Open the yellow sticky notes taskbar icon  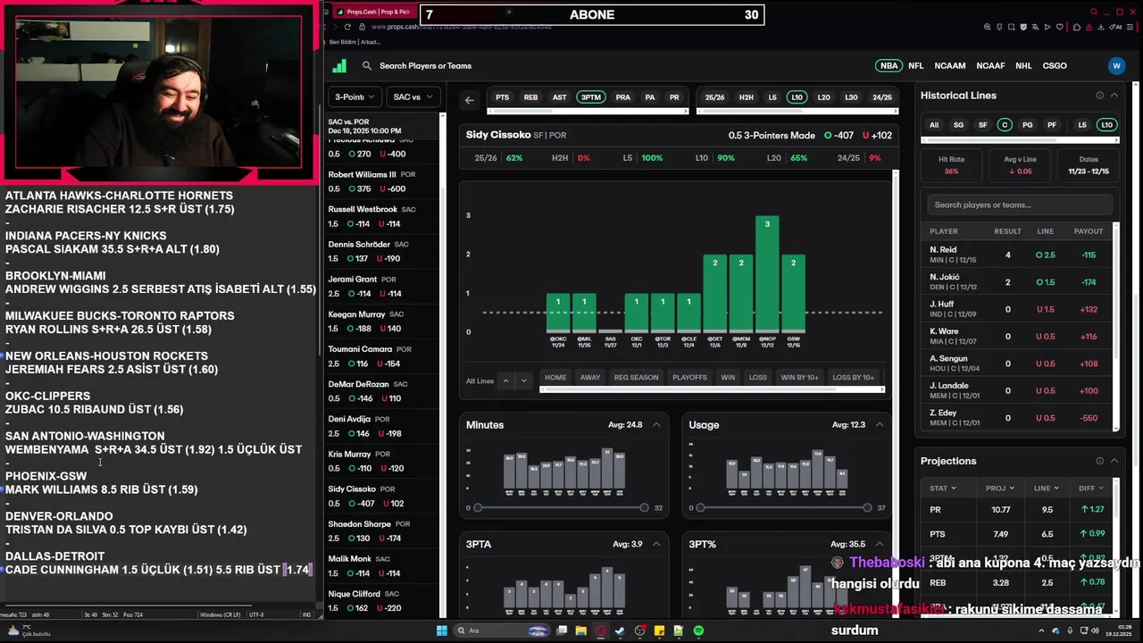click(659, 630)
